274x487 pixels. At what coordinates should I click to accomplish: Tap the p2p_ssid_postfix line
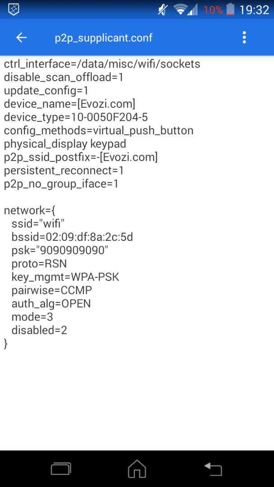tap(81, 157)
